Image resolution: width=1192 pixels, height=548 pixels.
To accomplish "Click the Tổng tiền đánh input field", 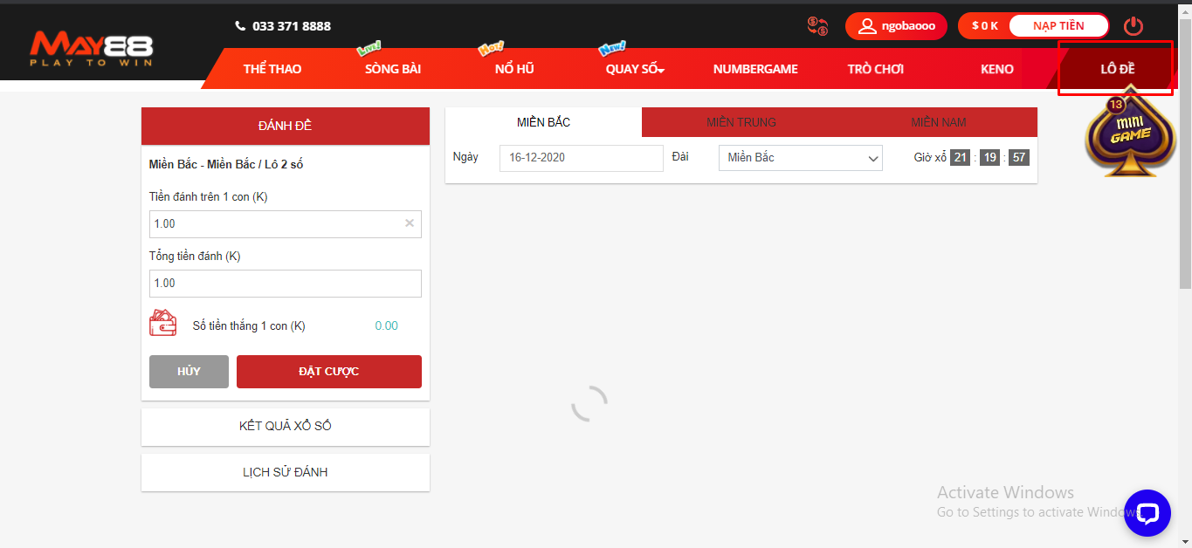I will click(x=285, y=283).
